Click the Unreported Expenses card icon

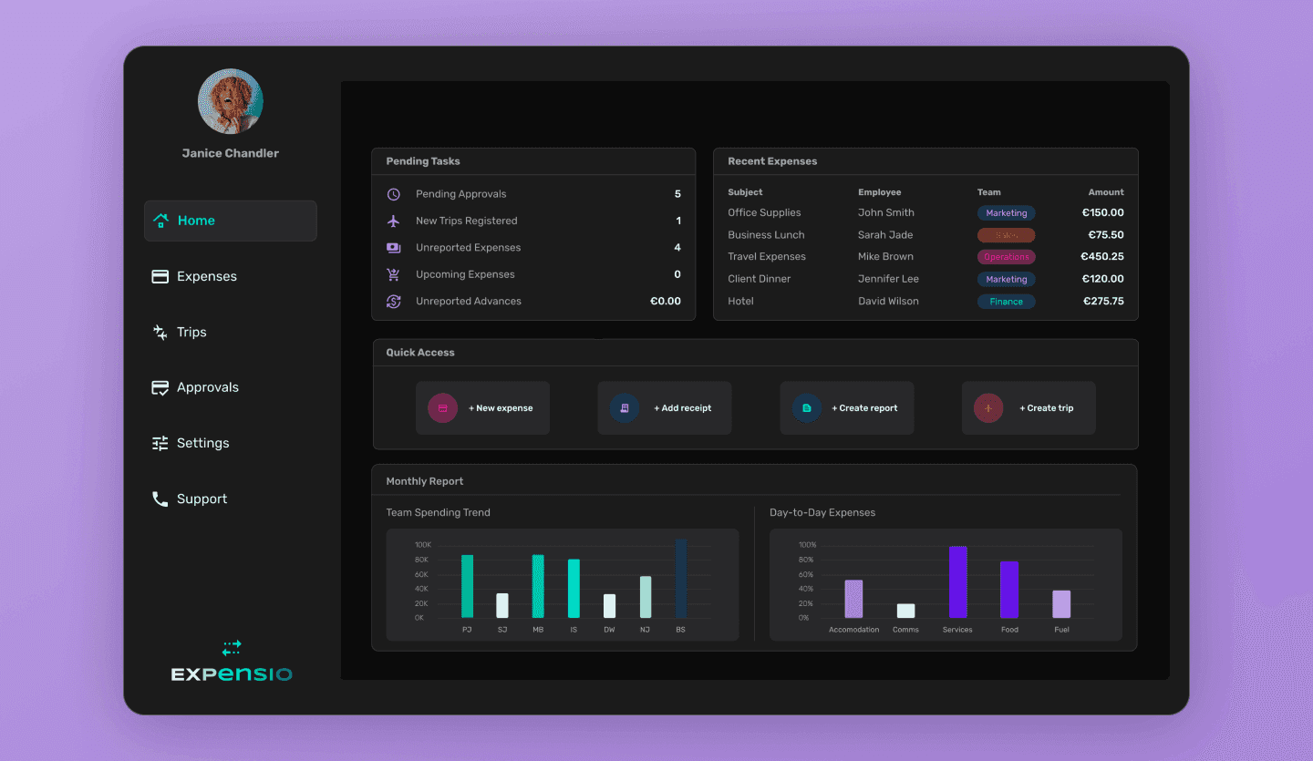[392, 247]
